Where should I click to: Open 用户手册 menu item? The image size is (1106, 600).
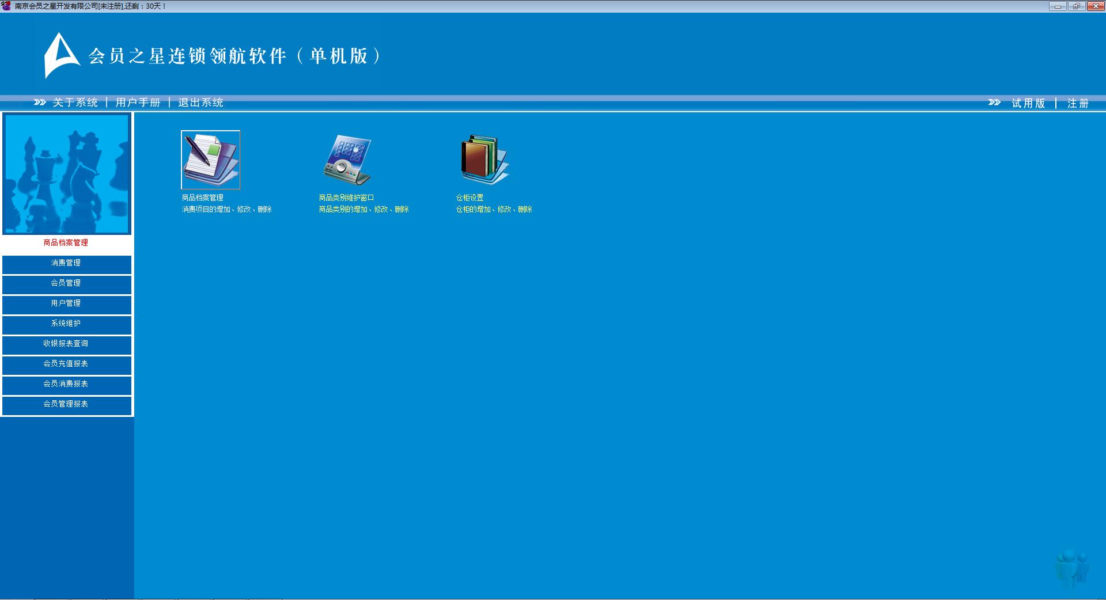pyautogui.click(x=138, y=102)
